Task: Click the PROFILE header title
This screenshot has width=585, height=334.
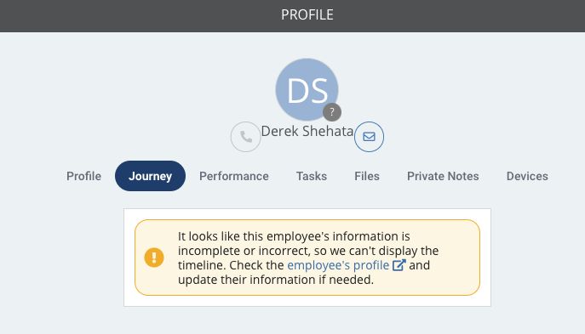Action: tap(307, 15)
